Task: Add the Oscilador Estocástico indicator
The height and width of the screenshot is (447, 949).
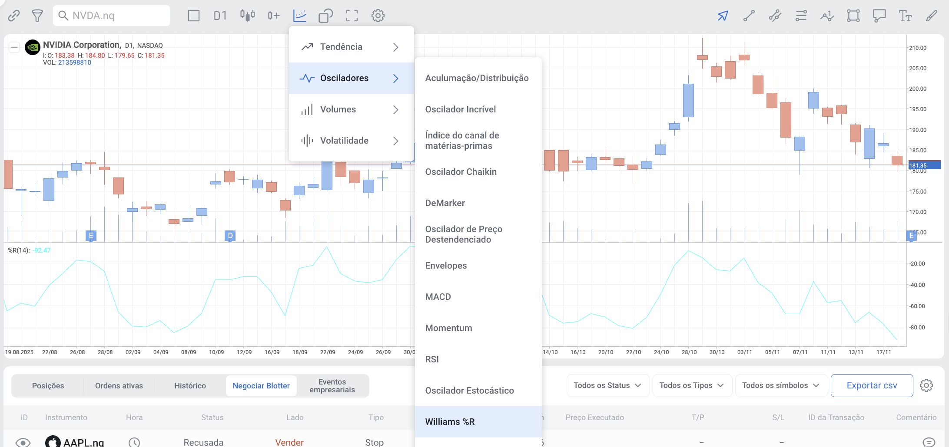Action: 478,391
